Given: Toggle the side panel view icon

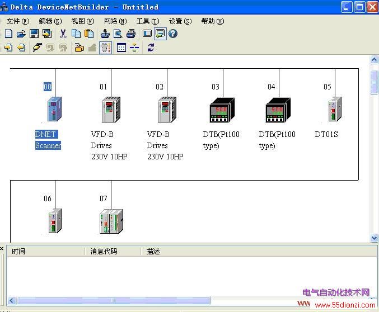Looking at the screenshot, I should coord(147,34).
